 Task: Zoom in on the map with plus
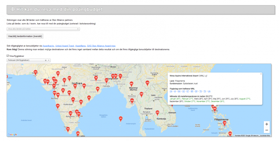pyautogui.click(x=267, y=124)
